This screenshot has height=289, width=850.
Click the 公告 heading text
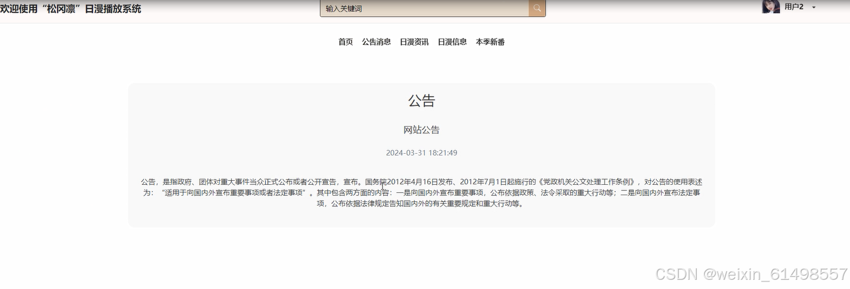pyautogui.click(x=421, y=101)
